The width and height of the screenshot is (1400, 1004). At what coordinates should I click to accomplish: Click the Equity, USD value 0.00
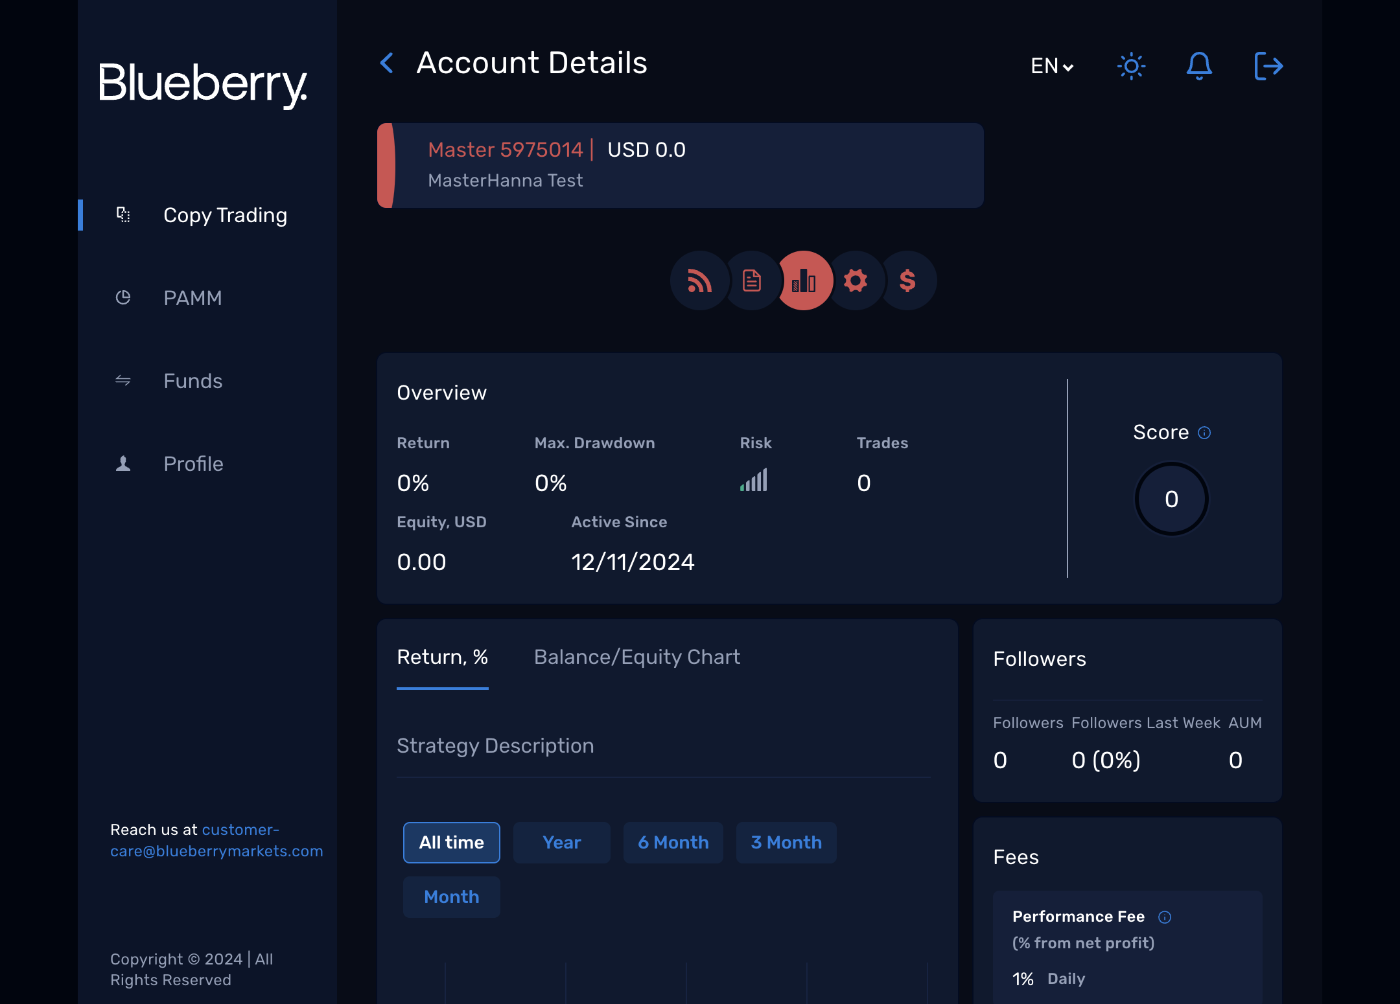click(421, 562)
